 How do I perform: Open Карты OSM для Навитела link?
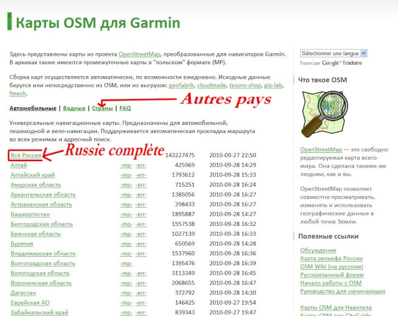click(x=336, y=308)
